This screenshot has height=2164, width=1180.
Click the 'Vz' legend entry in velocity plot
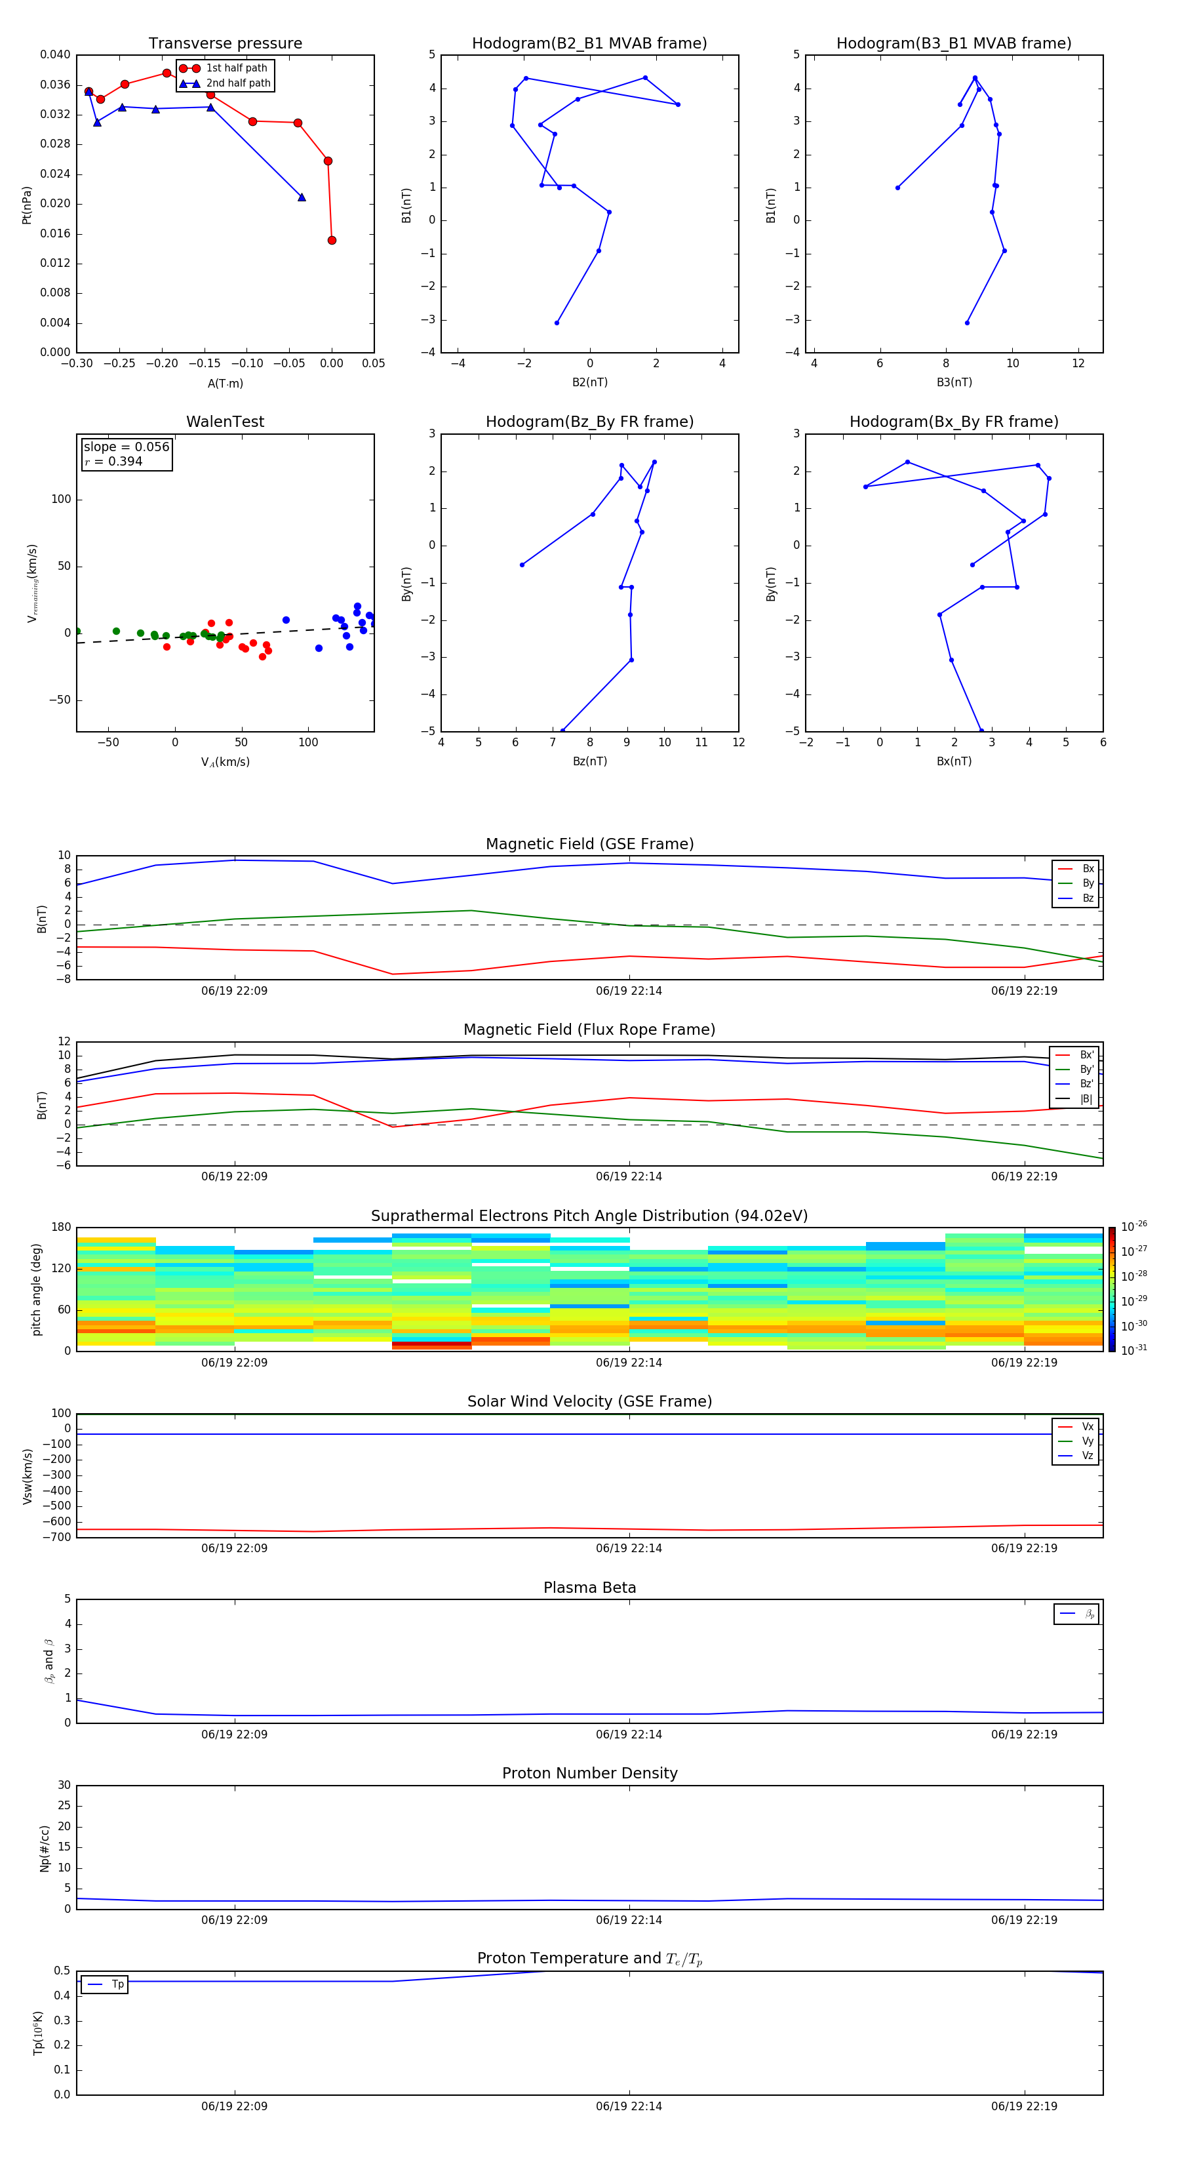tap(1076, 1456)
